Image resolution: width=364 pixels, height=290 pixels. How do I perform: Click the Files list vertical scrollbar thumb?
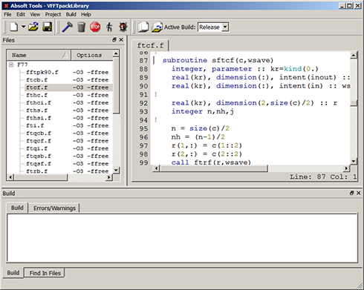116,85
